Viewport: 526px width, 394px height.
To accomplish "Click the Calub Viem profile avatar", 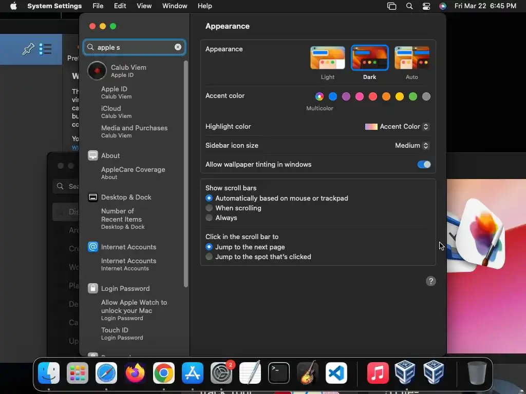I will coord(97,71).
